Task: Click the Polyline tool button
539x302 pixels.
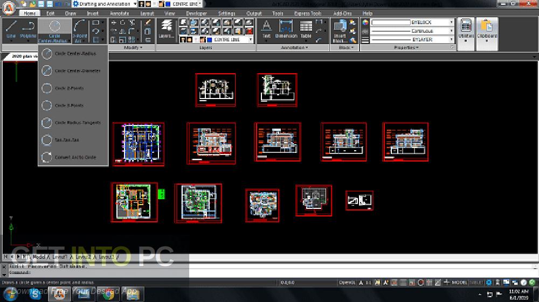Action: click(28, 31)
